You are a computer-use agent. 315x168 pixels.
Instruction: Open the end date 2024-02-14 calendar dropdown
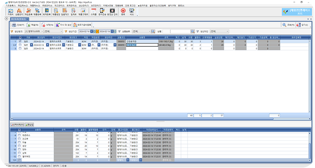[x=112, y=31]
